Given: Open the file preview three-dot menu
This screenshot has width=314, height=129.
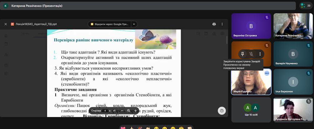Looking at the screenshot, I should click(222, 24).
